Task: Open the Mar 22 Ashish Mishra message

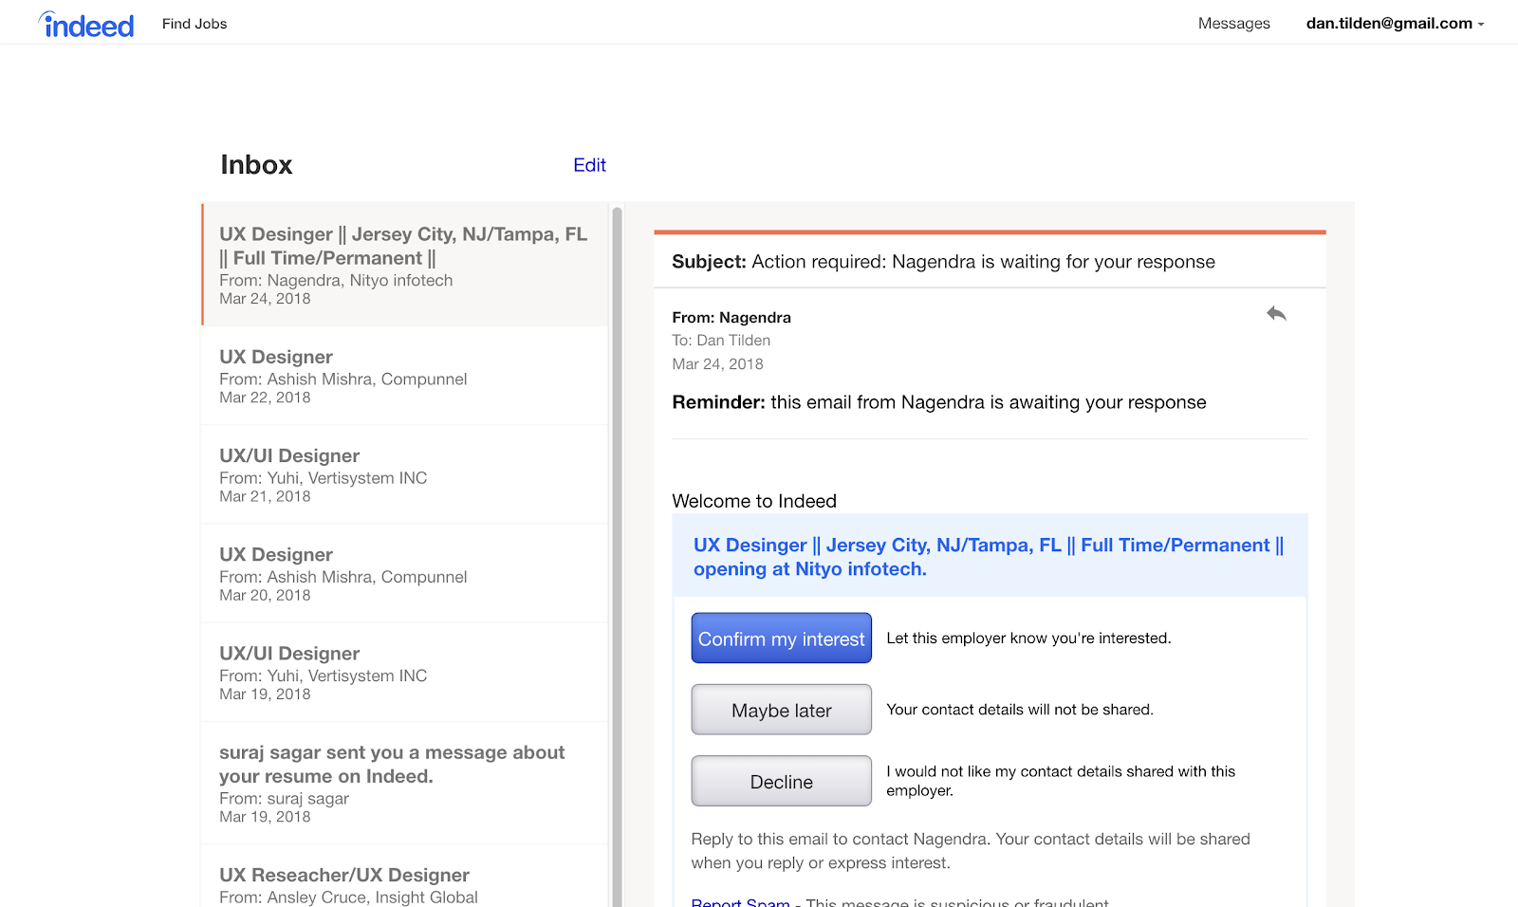Action: click(x=404, y=376)
